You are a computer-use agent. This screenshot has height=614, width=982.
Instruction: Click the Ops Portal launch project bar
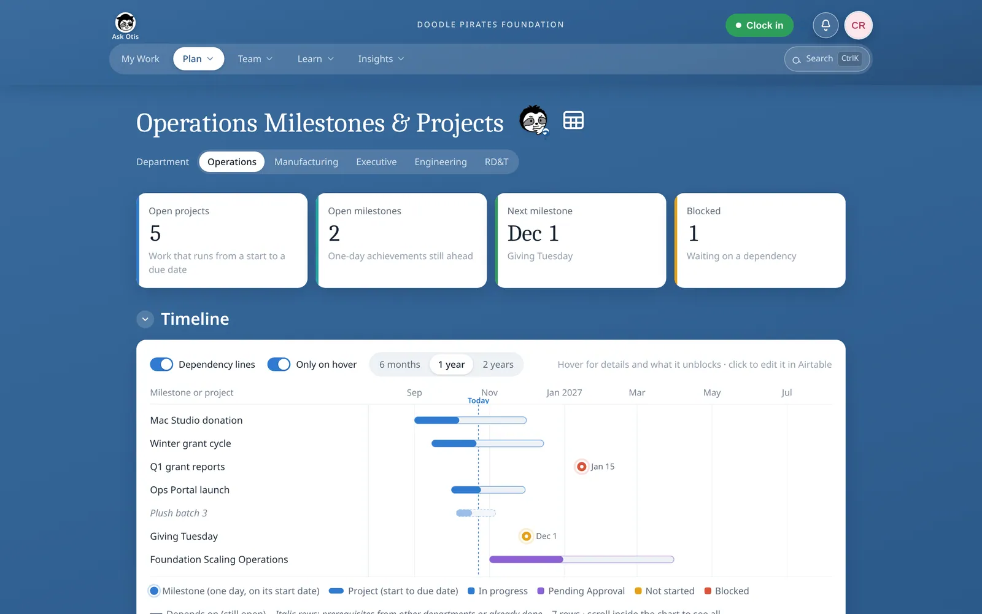point(488,490)
